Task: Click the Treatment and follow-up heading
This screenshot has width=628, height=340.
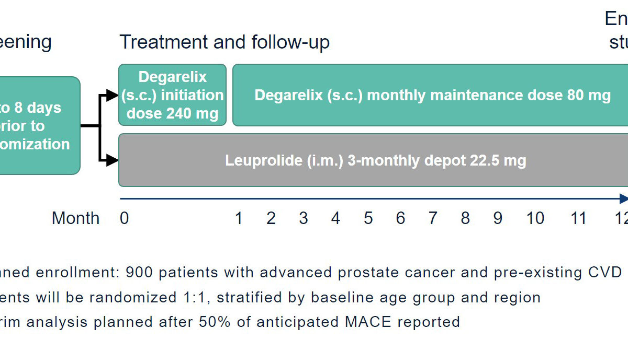Action: pyautogui.click(x=225, y=42)
